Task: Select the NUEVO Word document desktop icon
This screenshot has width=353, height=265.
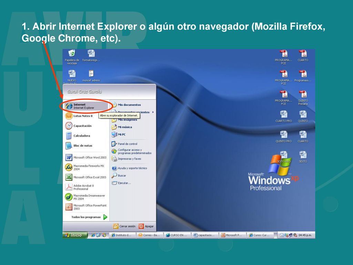Action: tap(72, 77)
